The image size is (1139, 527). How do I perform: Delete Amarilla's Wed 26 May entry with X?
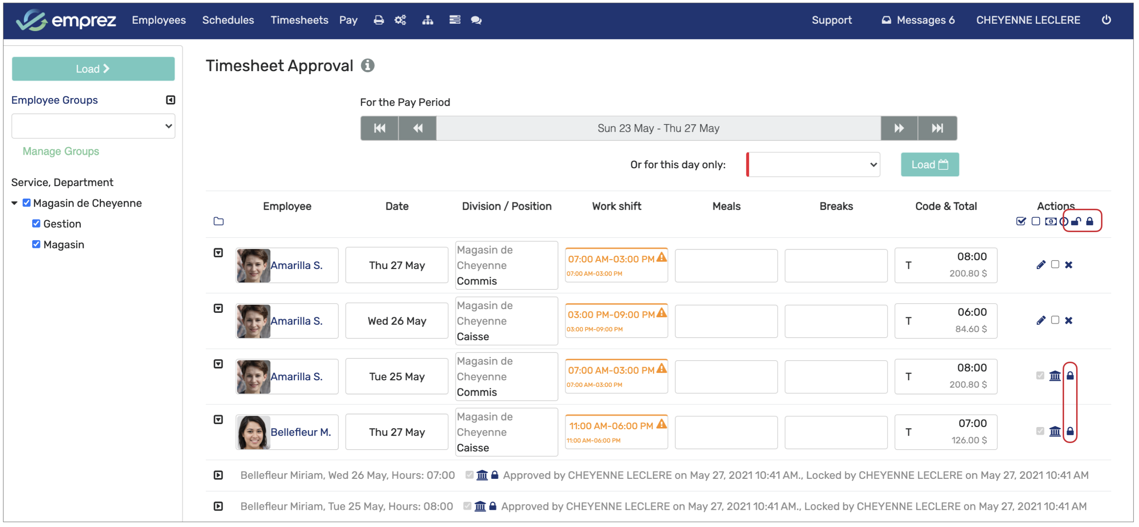[x=1068, y=320]
